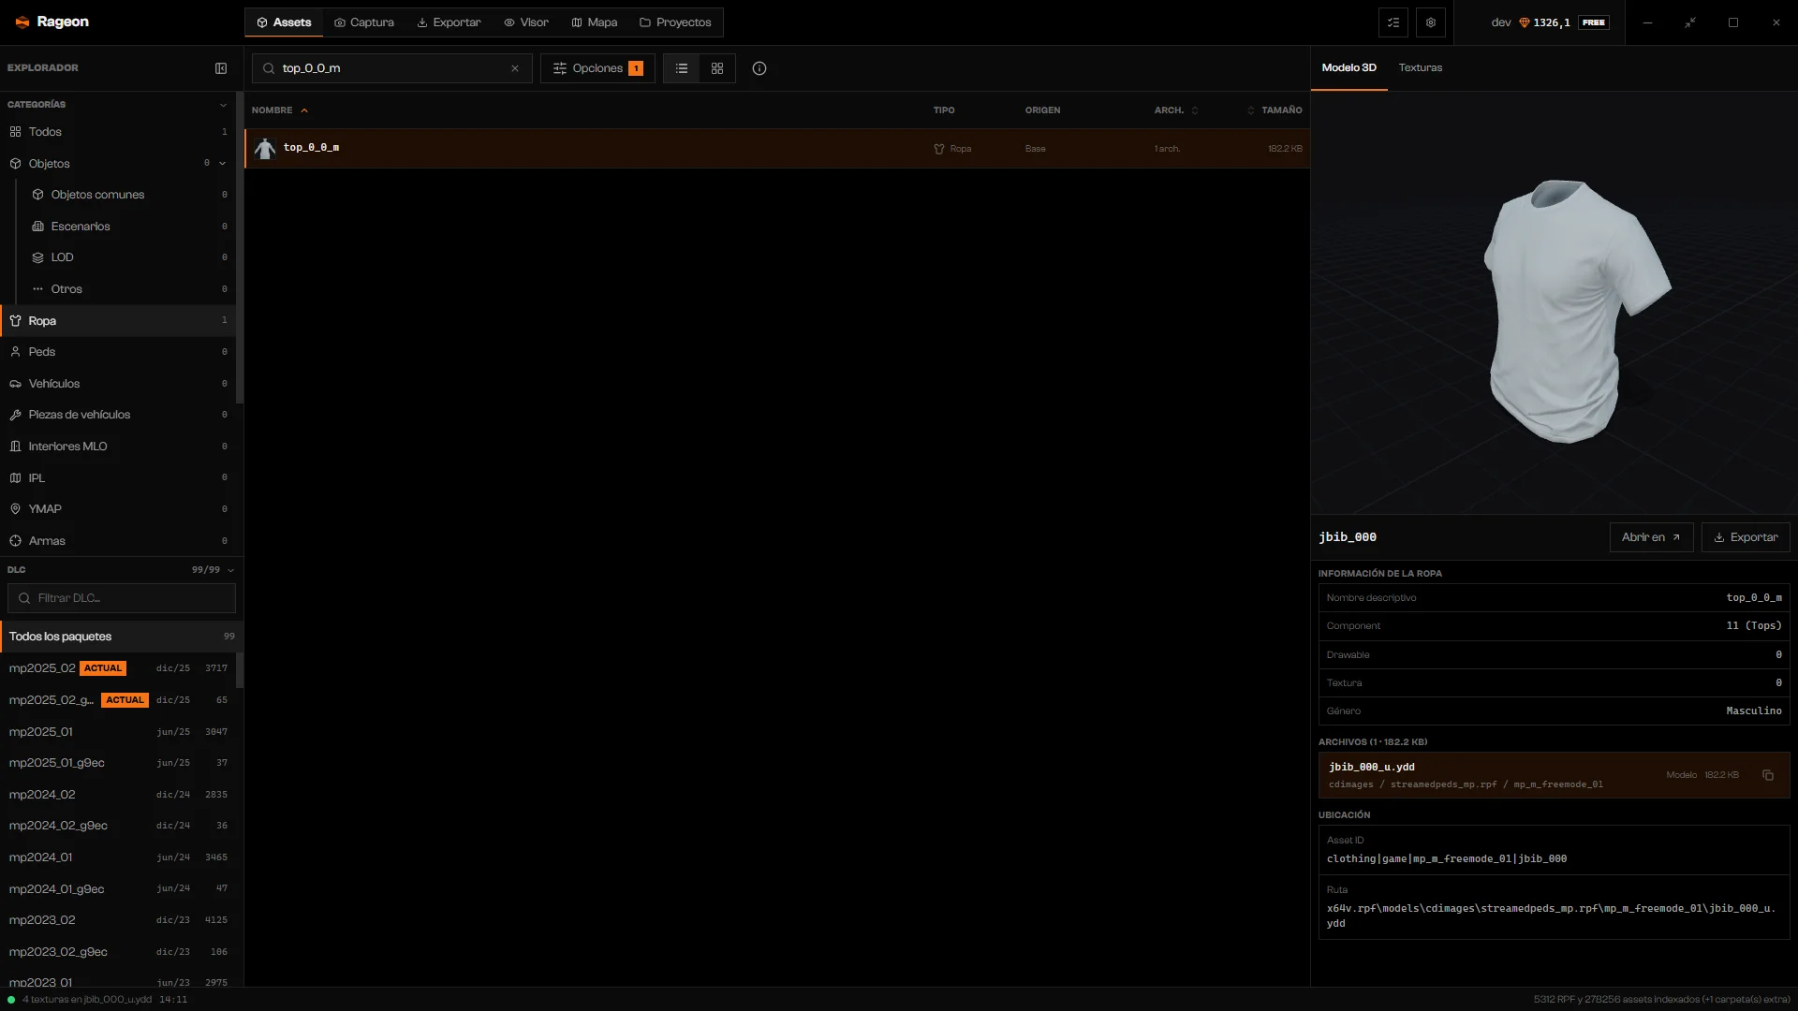Collapse the explorer sidebar panel icon
The width and height of the screenshot is (1798, 1011).
click(221, 68)
